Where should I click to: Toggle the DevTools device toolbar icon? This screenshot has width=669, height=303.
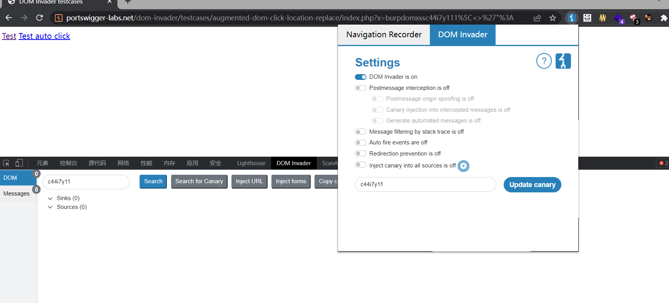point(19,163)
